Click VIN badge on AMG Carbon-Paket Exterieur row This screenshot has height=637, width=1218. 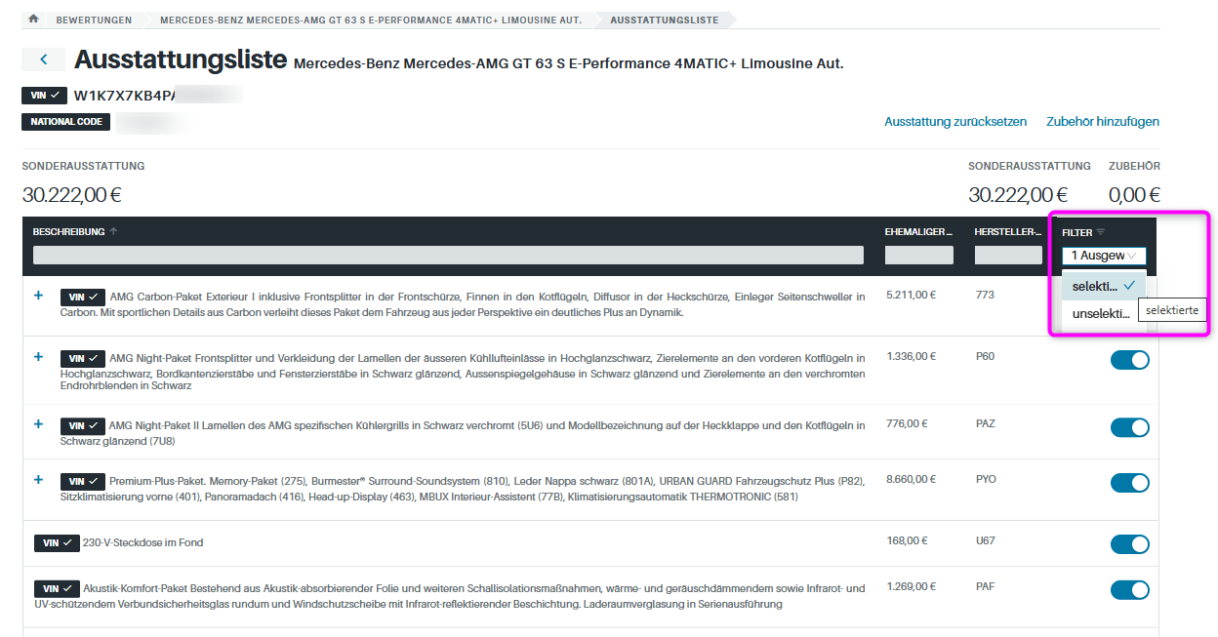tap(83, 297)
